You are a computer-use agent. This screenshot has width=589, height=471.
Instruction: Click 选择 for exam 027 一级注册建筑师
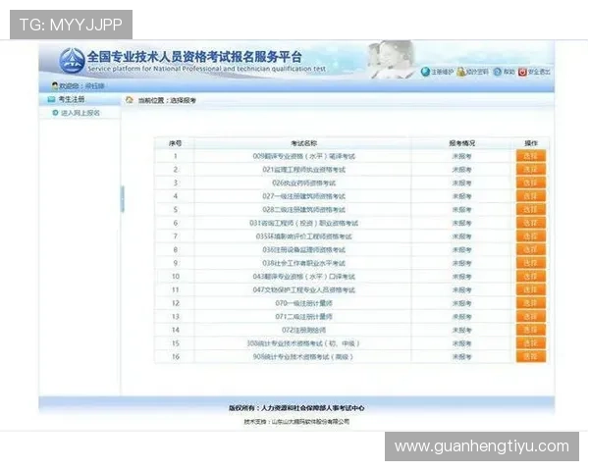point(530,196)
